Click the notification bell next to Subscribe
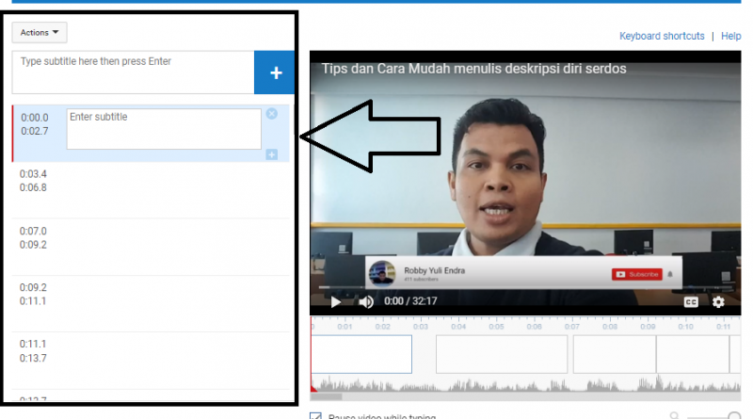The image size is (753, 419). tap(670, 274)
